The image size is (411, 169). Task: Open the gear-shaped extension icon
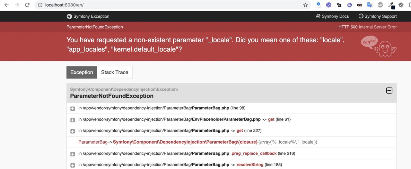pos(401,5)
